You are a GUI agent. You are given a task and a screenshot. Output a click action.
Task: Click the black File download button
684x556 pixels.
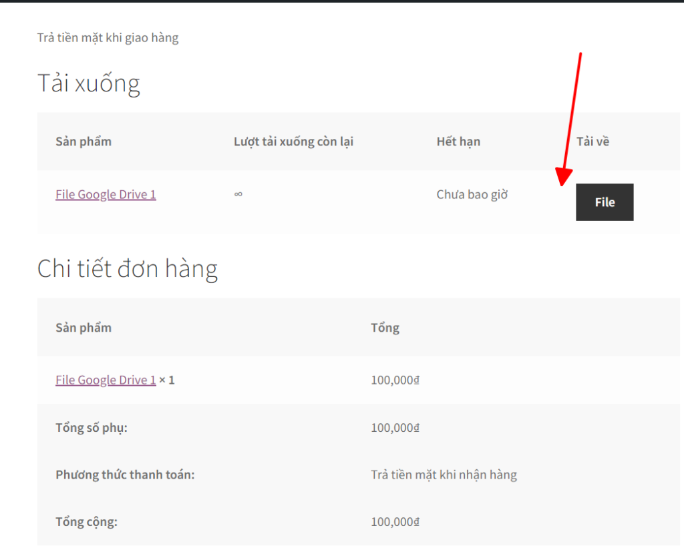coord(605,202)
